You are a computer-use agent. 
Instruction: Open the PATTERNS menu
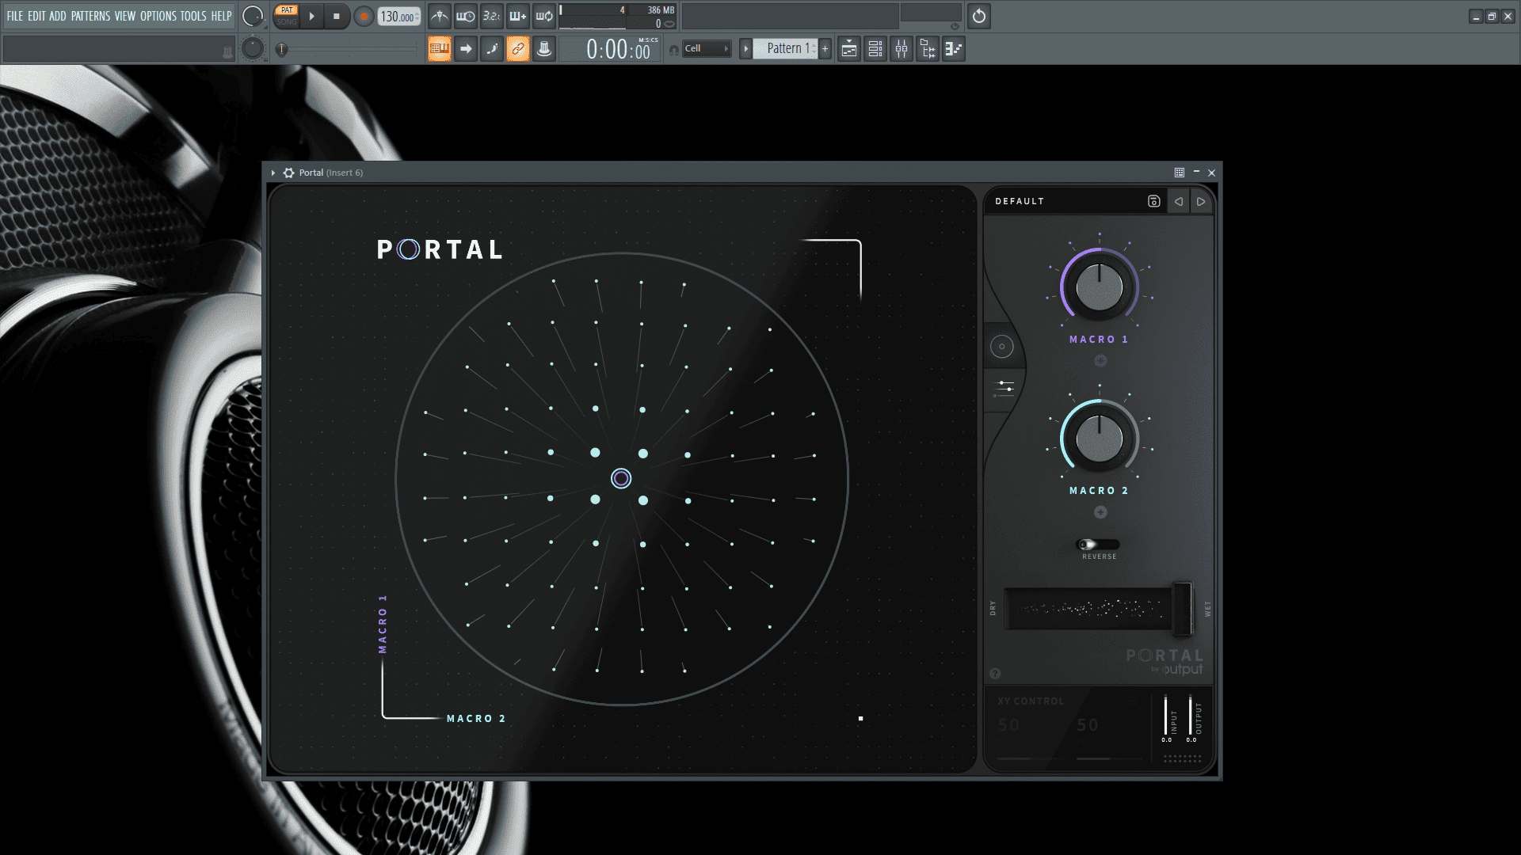[90, 16]
